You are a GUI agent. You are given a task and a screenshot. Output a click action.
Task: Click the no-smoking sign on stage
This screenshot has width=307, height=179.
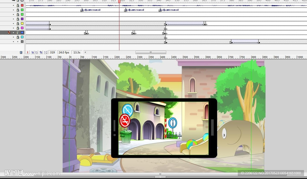(125, 121)
